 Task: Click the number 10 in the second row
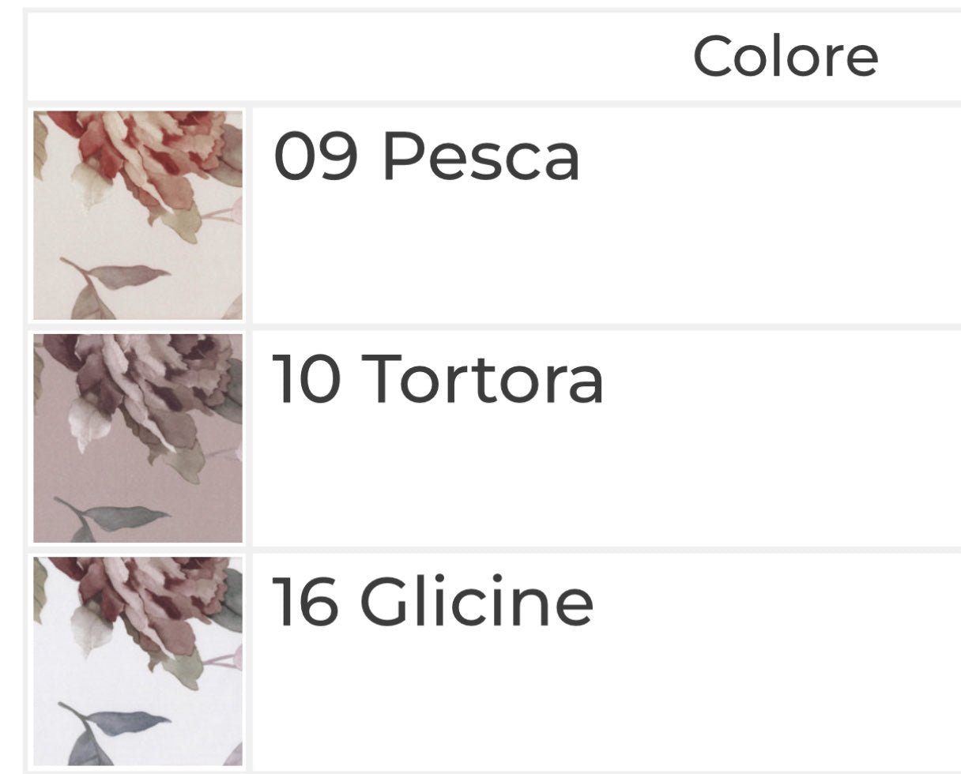point(307,379)
